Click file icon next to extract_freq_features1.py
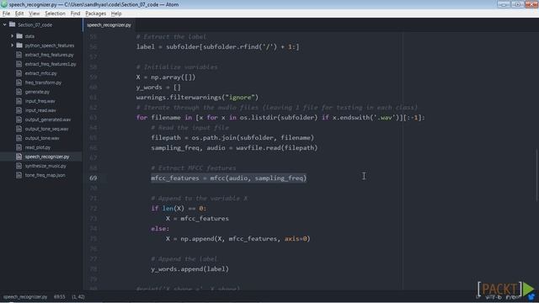This screenshot has width=539, height=303. [19, 64]
